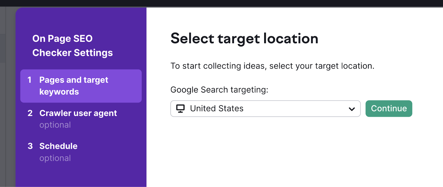
Task: Click the Crawler user agent optional label
Action: 55,125
